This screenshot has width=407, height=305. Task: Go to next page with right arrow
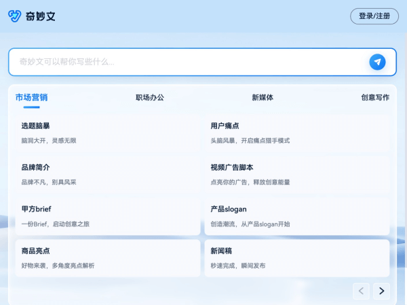click(x=382, y=291)
